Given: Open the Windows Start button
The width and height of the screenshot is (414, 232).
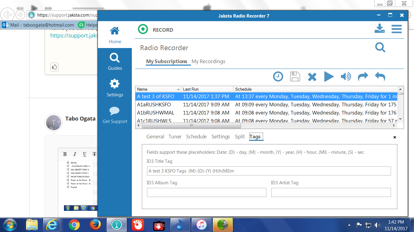Looking at the screenshot, I should pos(10,225).
